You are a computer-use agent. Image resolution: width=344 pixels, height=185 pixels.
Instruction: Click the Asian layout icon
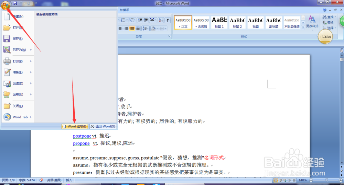click(152, 20)
